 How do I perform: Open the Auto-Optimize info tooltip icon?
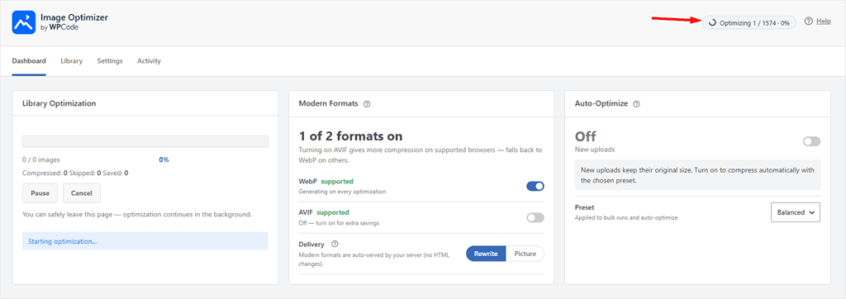636,104
